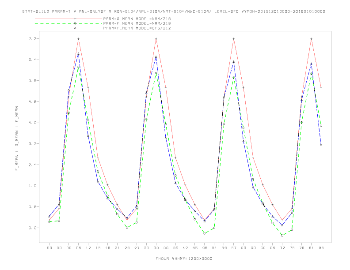Click the x-axis tick label 48
The image size is (350, 270).
coord(205,248)
